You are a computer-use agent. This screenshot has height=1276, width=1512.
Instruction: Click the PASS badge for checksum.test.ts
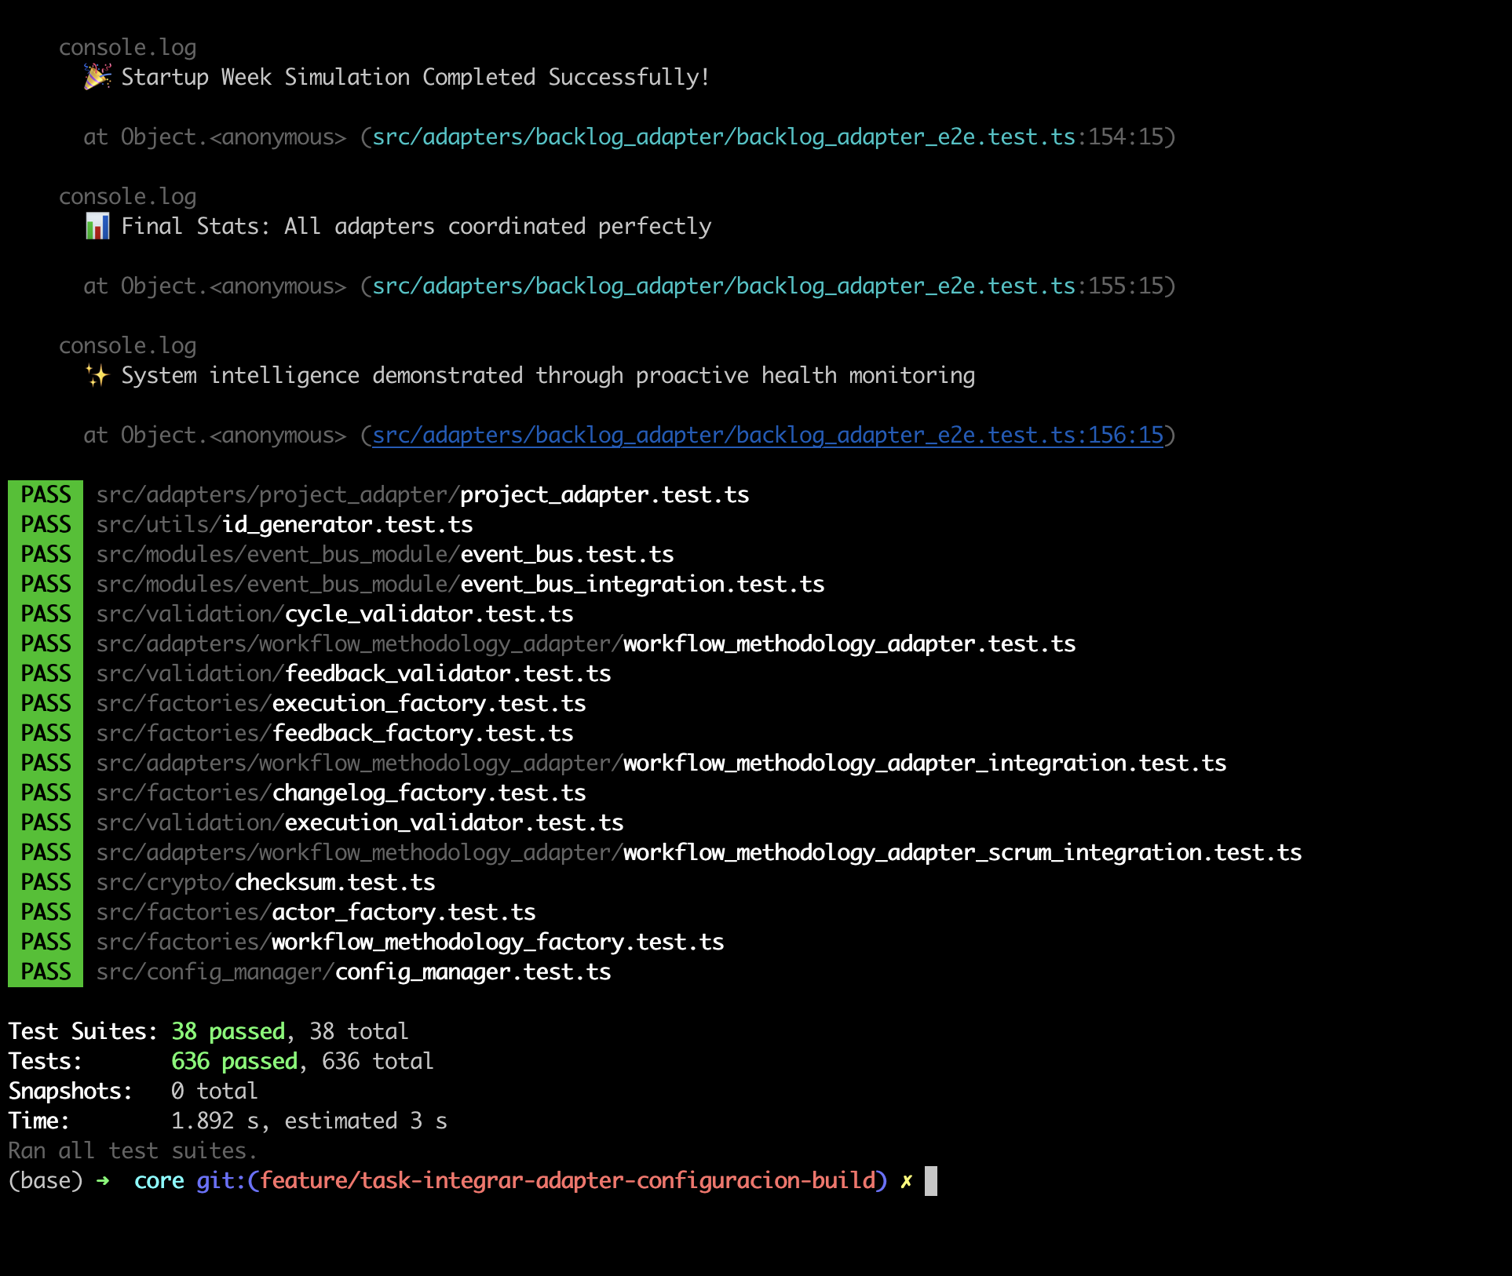coord(46,882)
